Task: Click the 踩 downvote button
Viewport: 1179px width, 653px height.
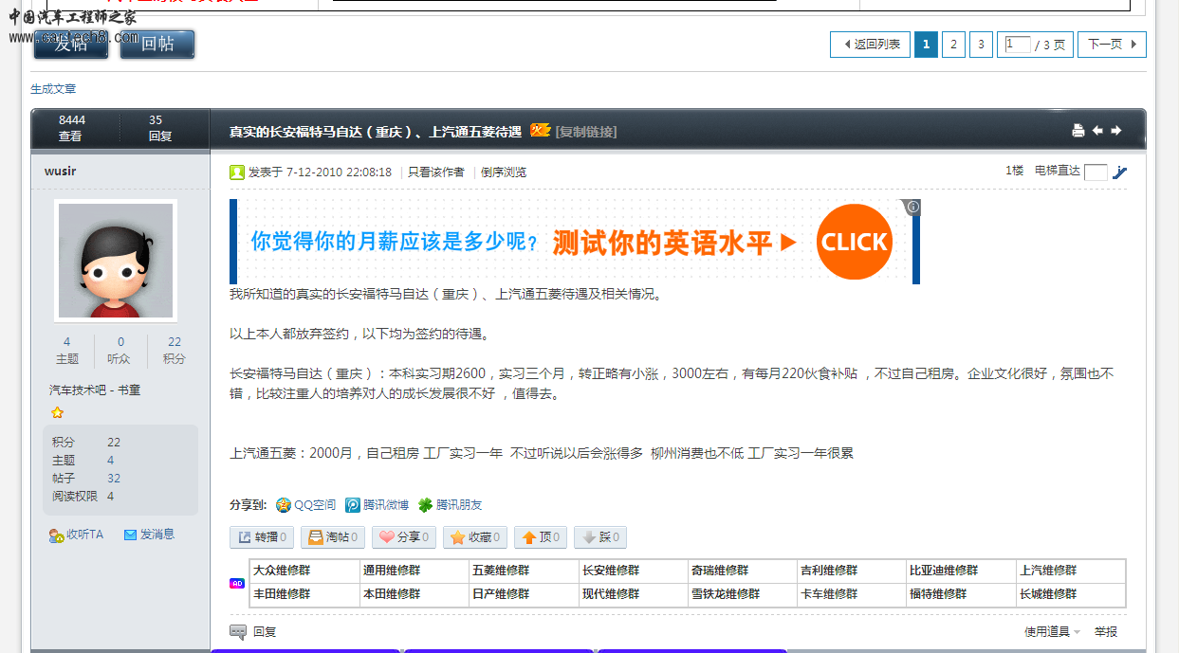Action: click(599, 537)
